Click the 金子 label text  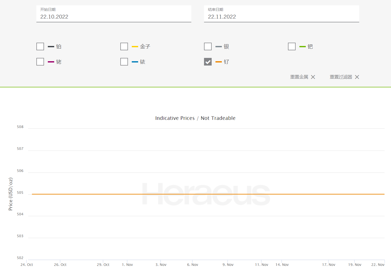145,46
